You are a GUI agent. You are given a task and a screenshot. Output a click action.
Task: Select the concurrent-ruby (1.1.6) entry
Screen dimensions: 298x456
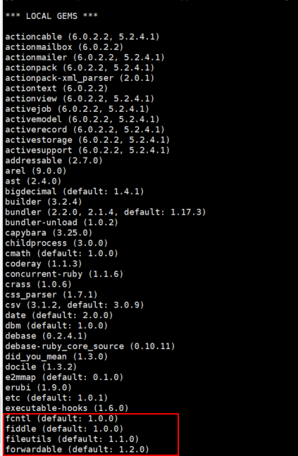coord(64,274)
